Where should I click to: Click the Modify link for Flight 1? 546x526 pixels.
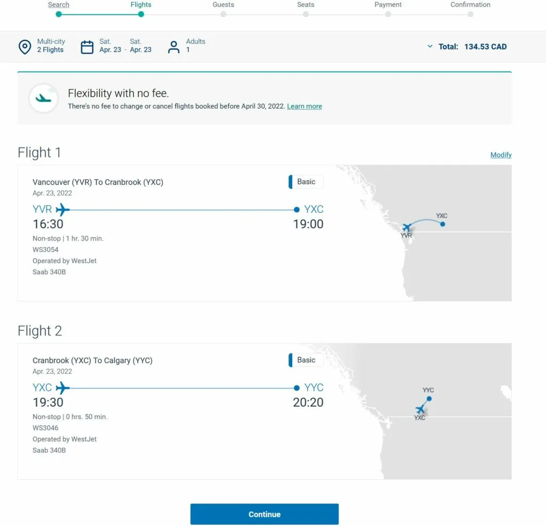tap(501, 154)
